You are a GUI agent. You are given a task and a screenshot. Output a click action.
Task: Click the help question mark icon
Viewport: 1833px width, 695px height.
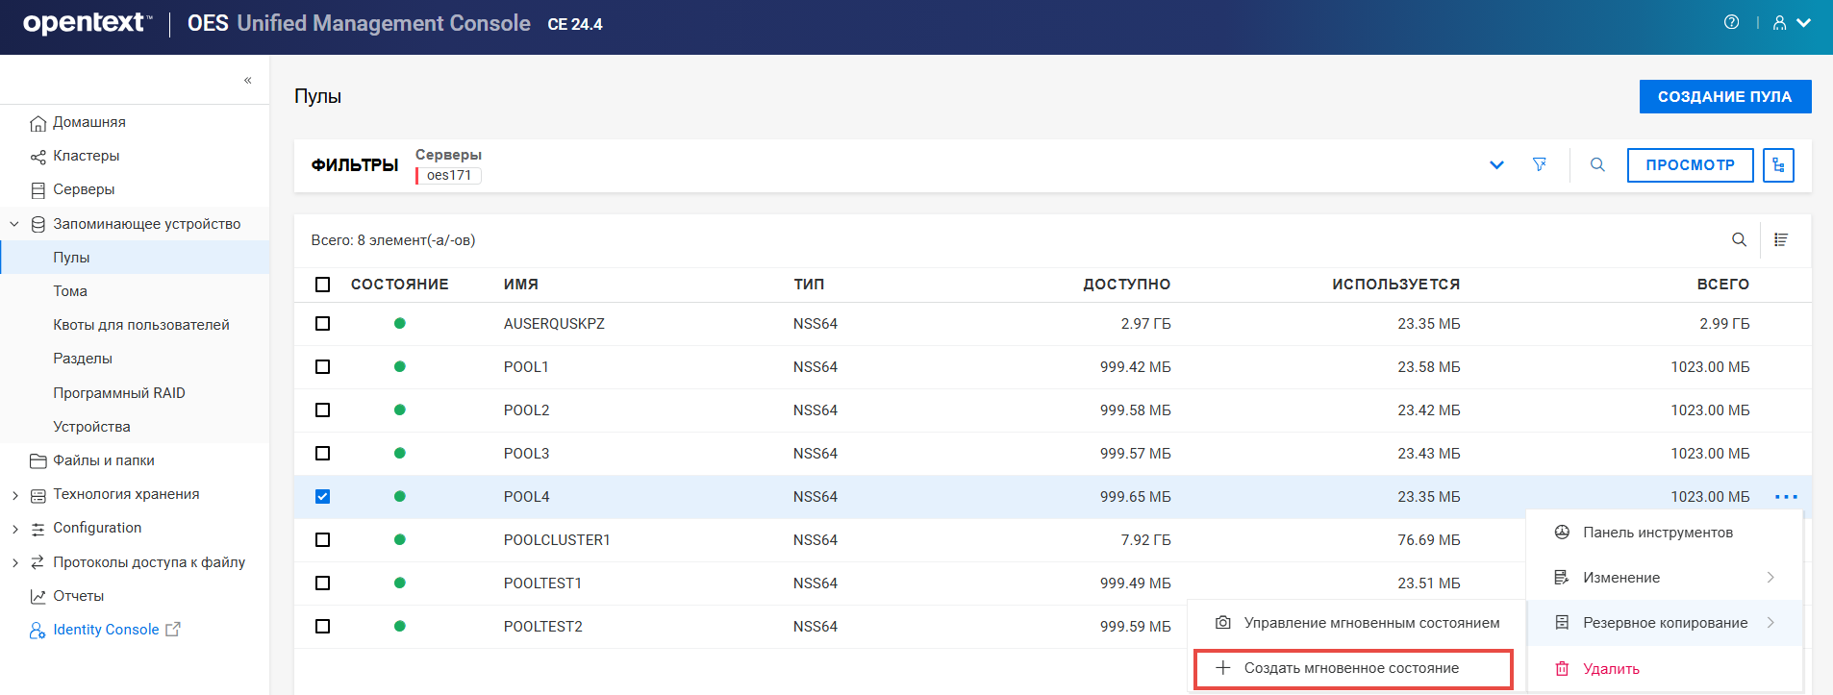[x=1731, y=22]
